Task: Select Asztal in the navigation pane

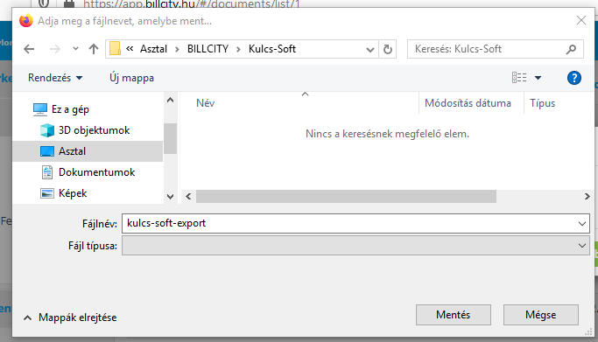Action: [x=88, y=151]
